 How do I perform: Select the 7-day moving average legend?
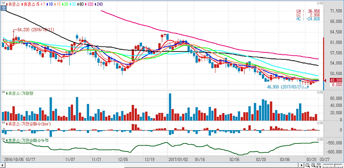tap(43, 4)
